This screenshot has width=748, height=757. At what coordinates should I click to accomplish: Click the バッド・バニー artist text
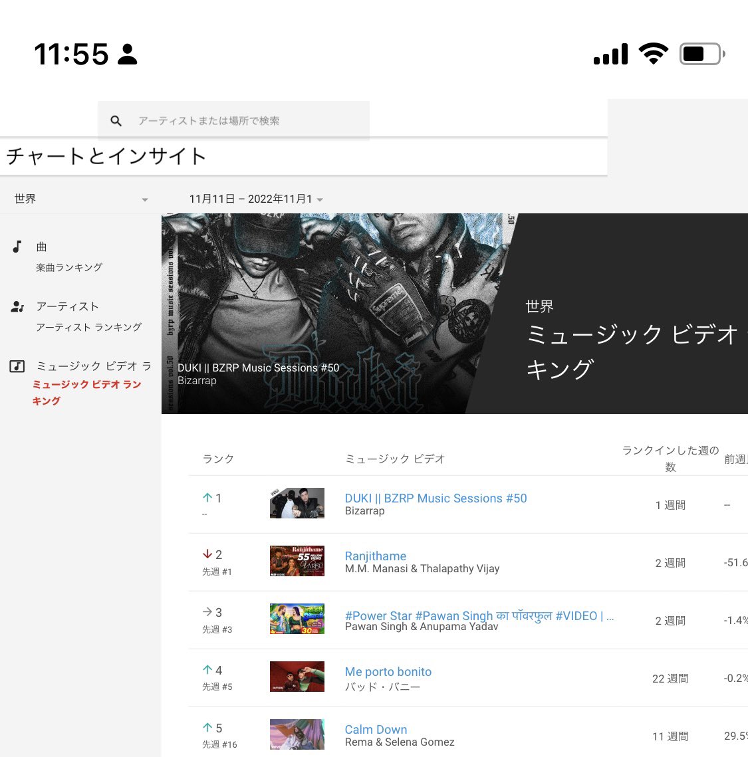coord(382,687)
